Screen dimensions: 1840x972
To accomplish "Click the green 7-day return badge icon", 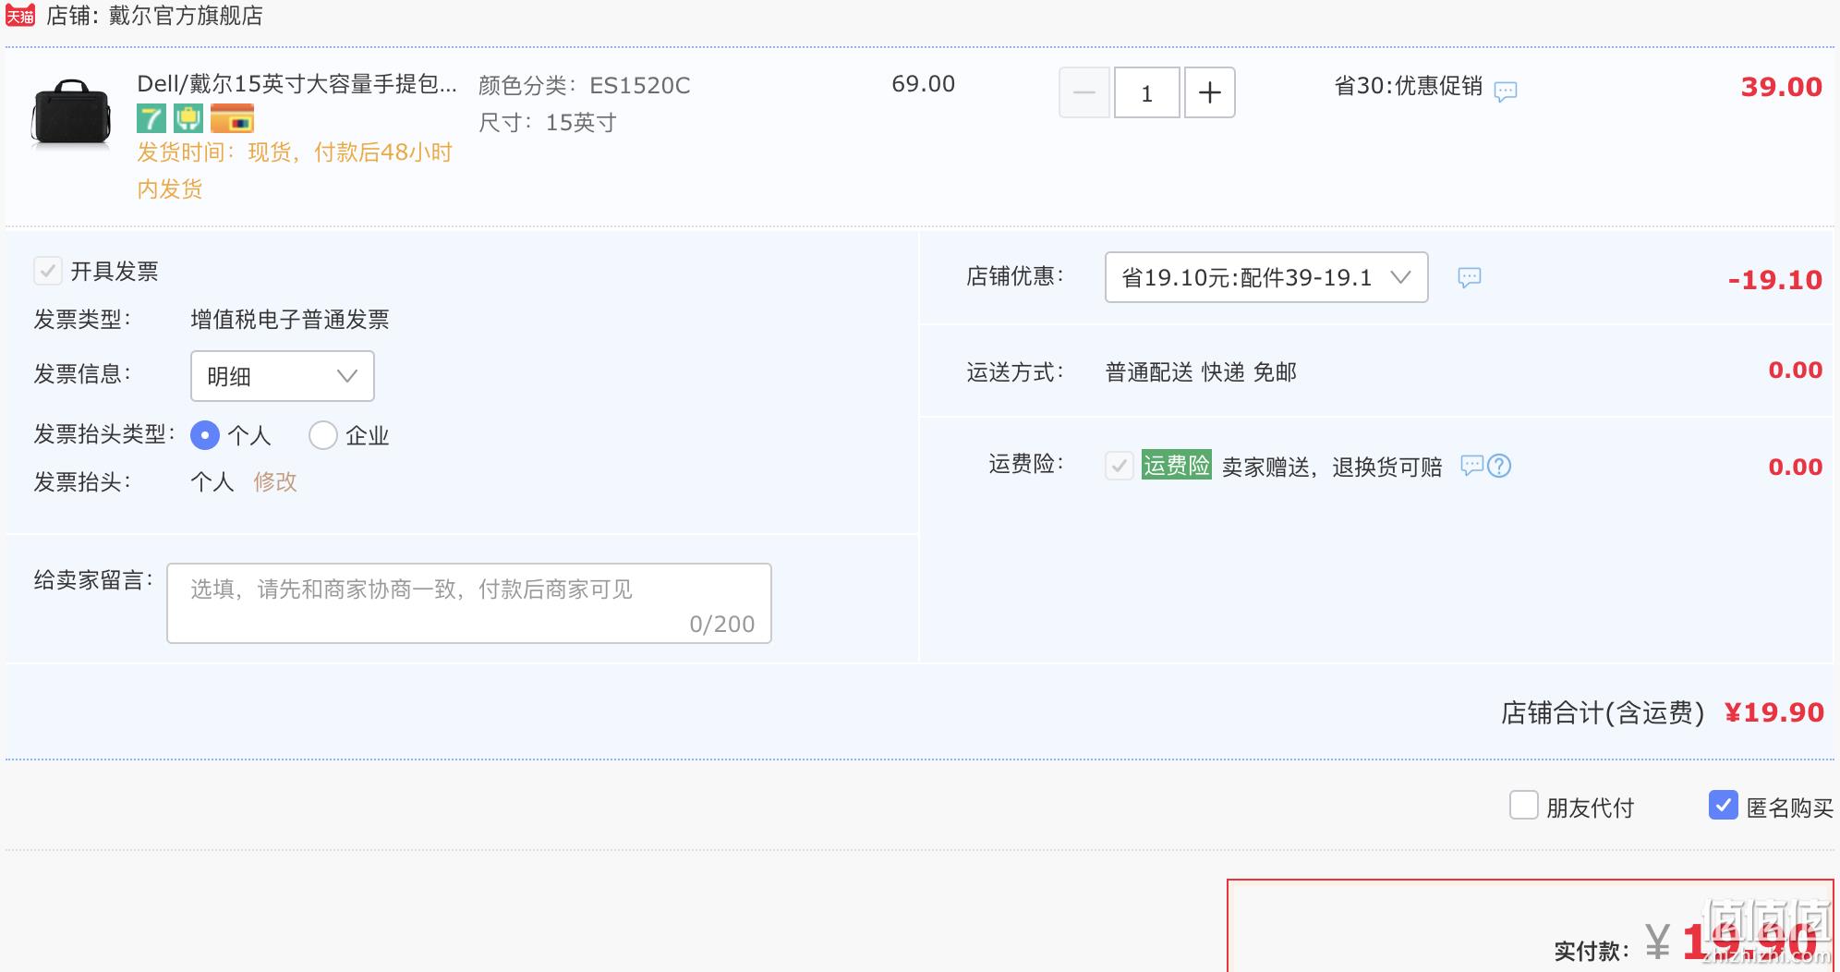I will [151, 119].
